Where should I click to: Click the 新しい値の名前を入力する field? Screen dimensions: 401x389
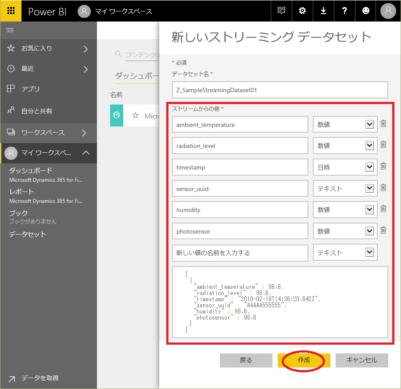tap(240, 253)
